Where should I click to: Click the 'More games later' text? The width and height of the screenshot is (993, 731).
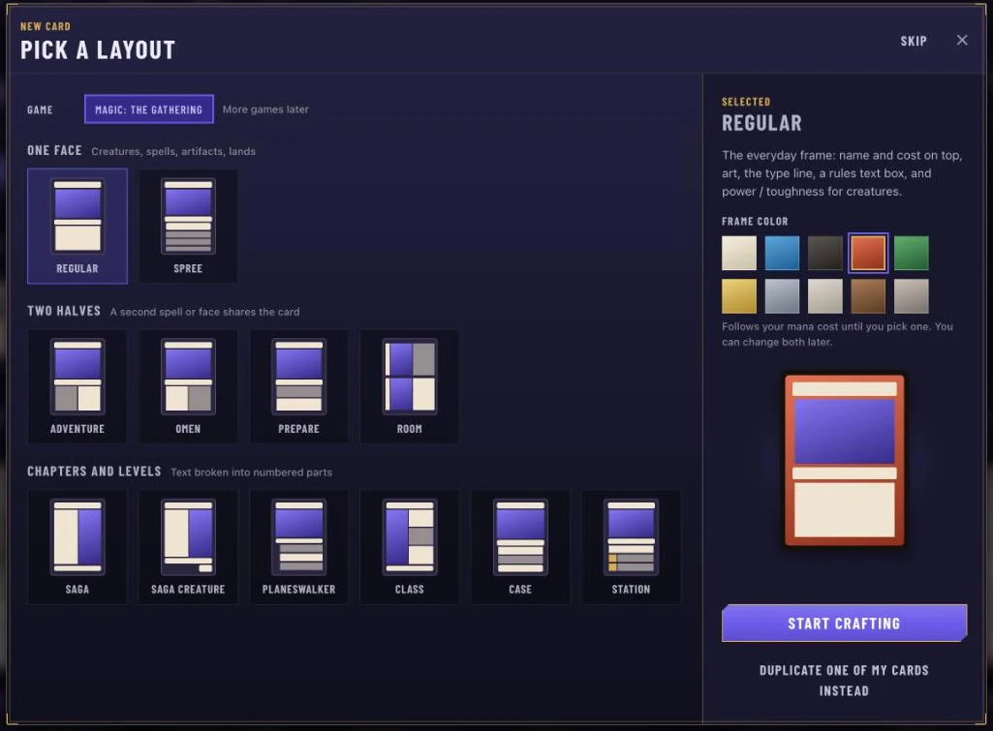pyautogui.click(x=265, y=109)
